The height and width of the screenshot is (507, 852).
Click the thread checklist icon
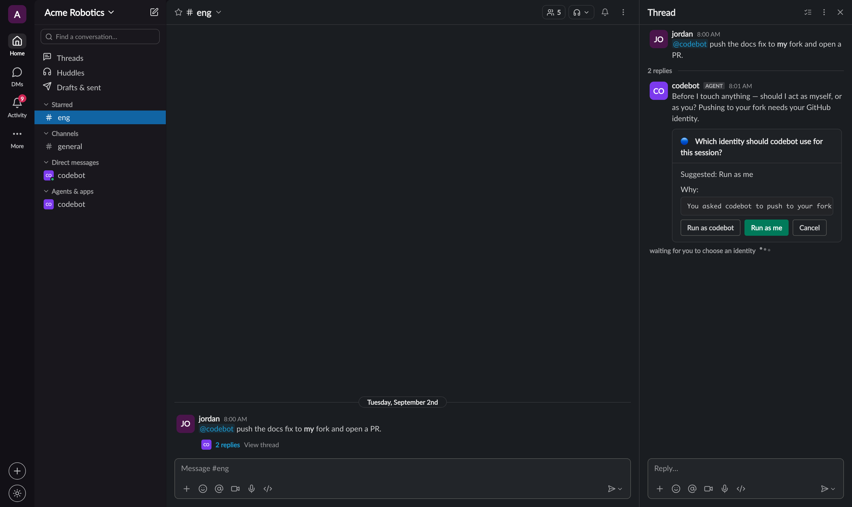[x=808, y=12]
